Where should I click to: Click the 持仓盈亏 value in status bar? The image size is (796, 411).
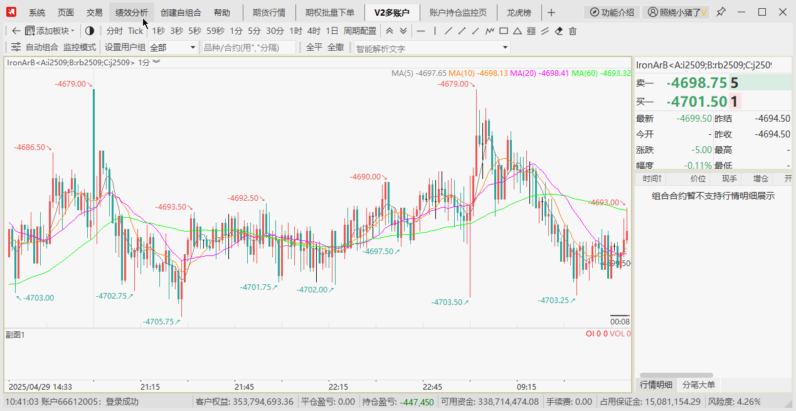coord(416,402)
